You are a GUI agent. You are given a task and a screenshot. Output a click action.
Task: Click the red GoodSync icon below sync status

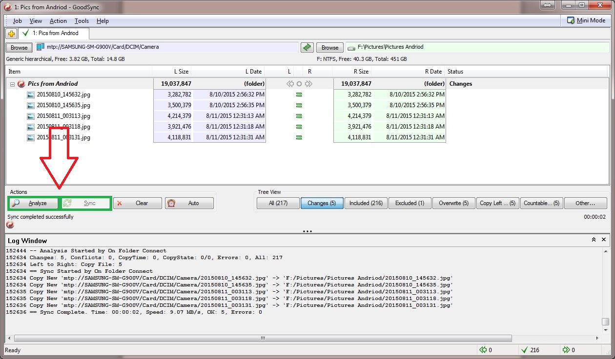tap(10, 225)
